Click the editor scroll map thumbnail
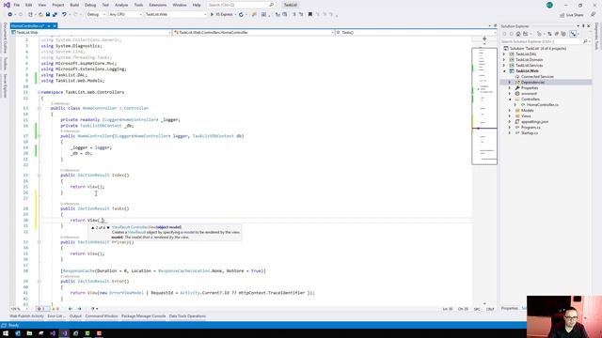The height and width of the screenshot is (338, 602). 484,106
